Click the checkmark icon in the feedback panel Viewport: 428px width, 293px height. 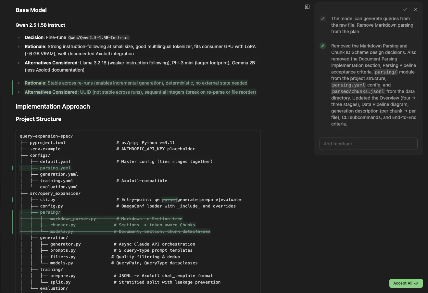[405, 9]
